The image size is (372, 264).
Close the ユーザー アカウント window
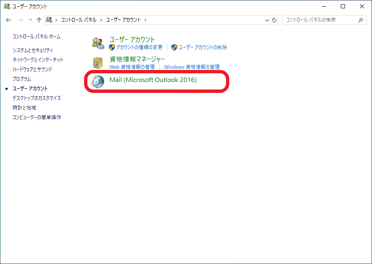362,6
